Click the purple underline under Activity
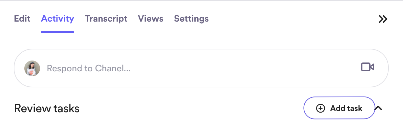 pyautogui.click(x=57, y=32)
